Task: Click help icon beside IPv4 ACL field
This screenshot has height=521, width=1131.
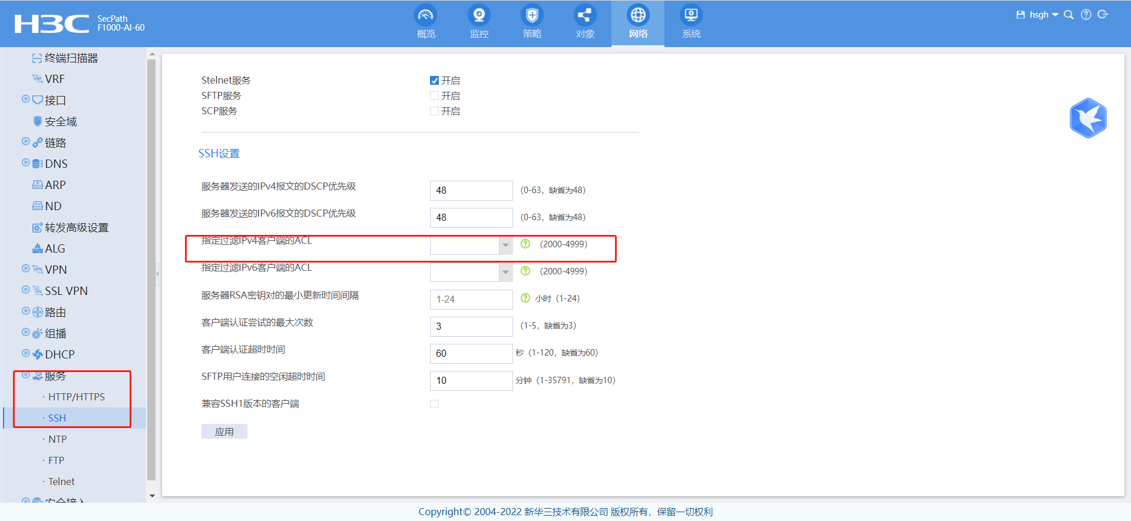Action: [525, 244]
